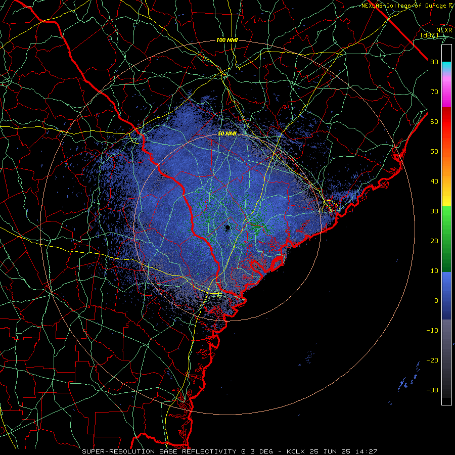Select the 30 value on the dBZ scale
This screenshot has width=455, height=455.
pos(434,211)
